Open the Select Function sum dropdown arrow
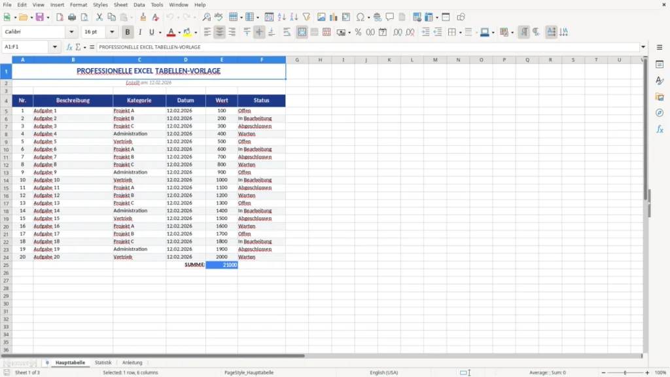Image resolution: width=670 pixels, height=377 pixels. [84, 47]
